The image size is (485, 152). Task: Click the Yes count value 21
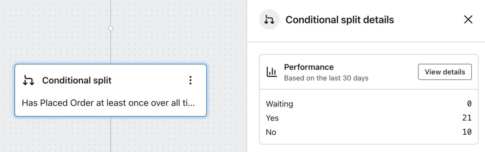pos(467,118)
